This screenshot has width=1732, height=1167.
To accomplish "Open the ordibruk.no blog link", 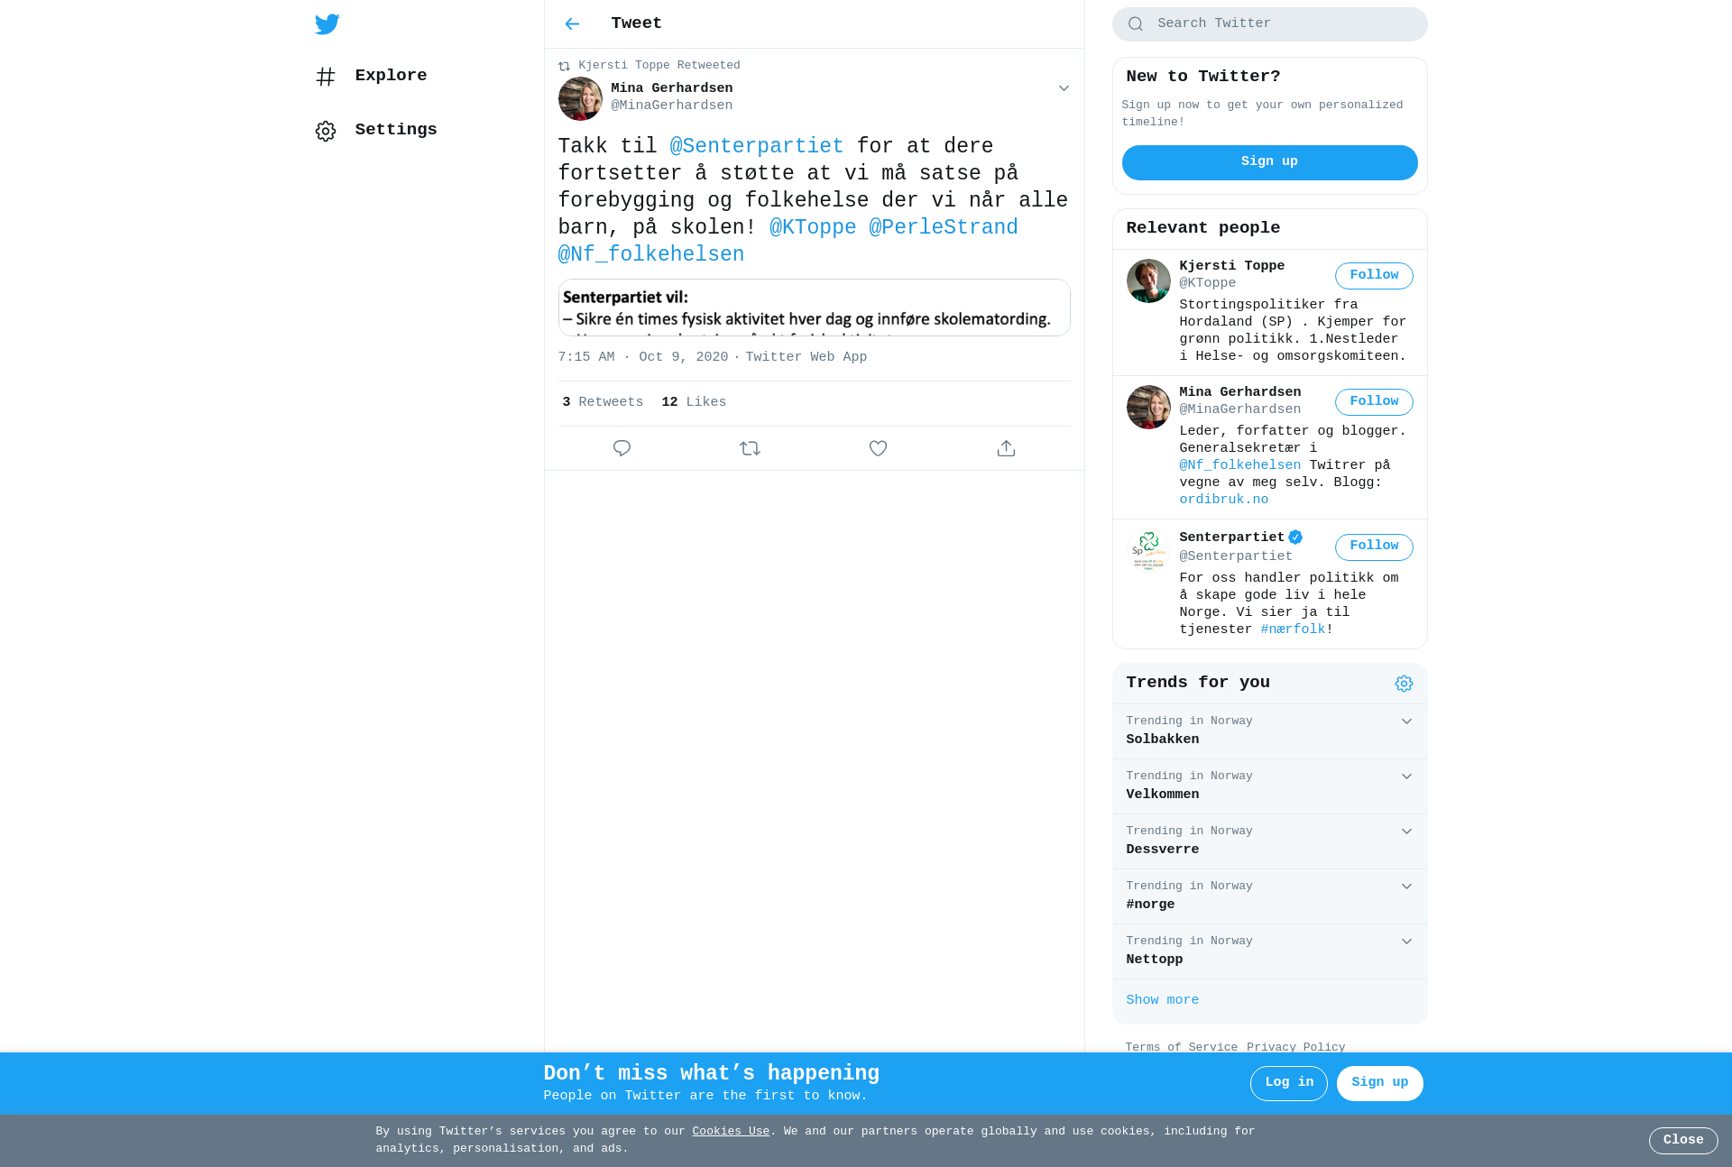I will (x=1223, y=500).
